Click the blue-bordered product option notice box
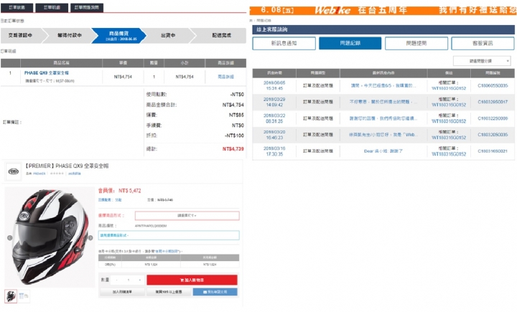 coord(169,235)
